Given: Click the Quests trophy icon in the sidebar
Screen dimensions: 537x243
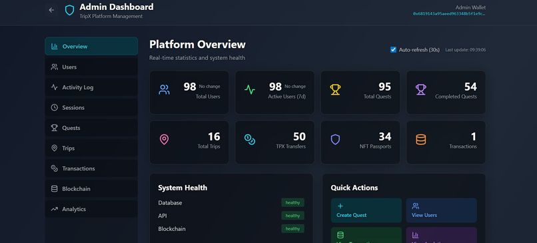Looking at the screenshot, I should (x=55, y=128).
